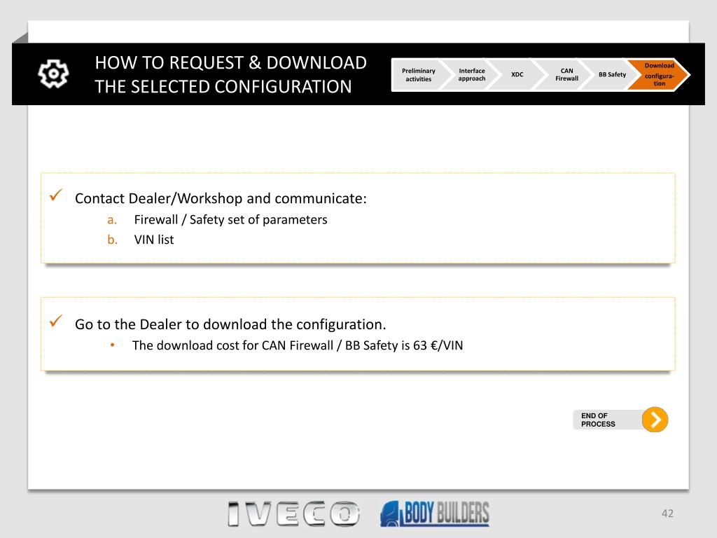Click the gear settings icon in header
The height and width of the screenshot is (538, 717).
point(53,74)
